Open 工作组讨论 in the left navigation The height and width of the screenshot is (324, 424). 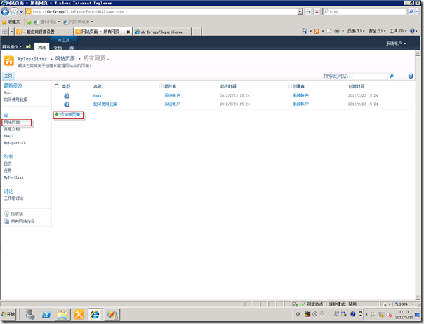coord(13,198)
